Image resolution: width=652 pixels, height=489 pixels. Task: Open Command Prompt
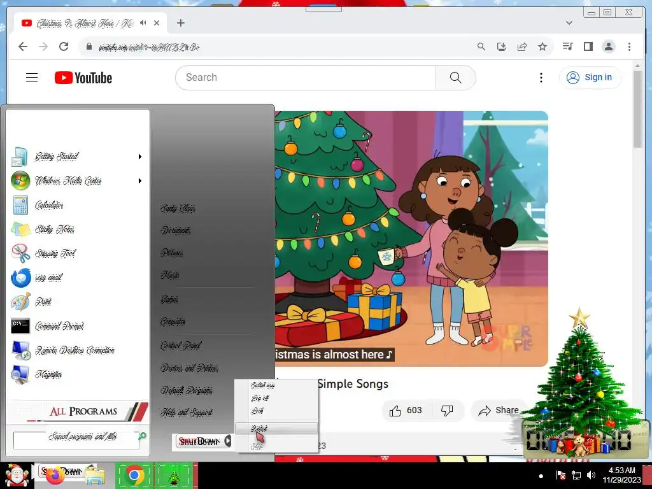(76, 325)
